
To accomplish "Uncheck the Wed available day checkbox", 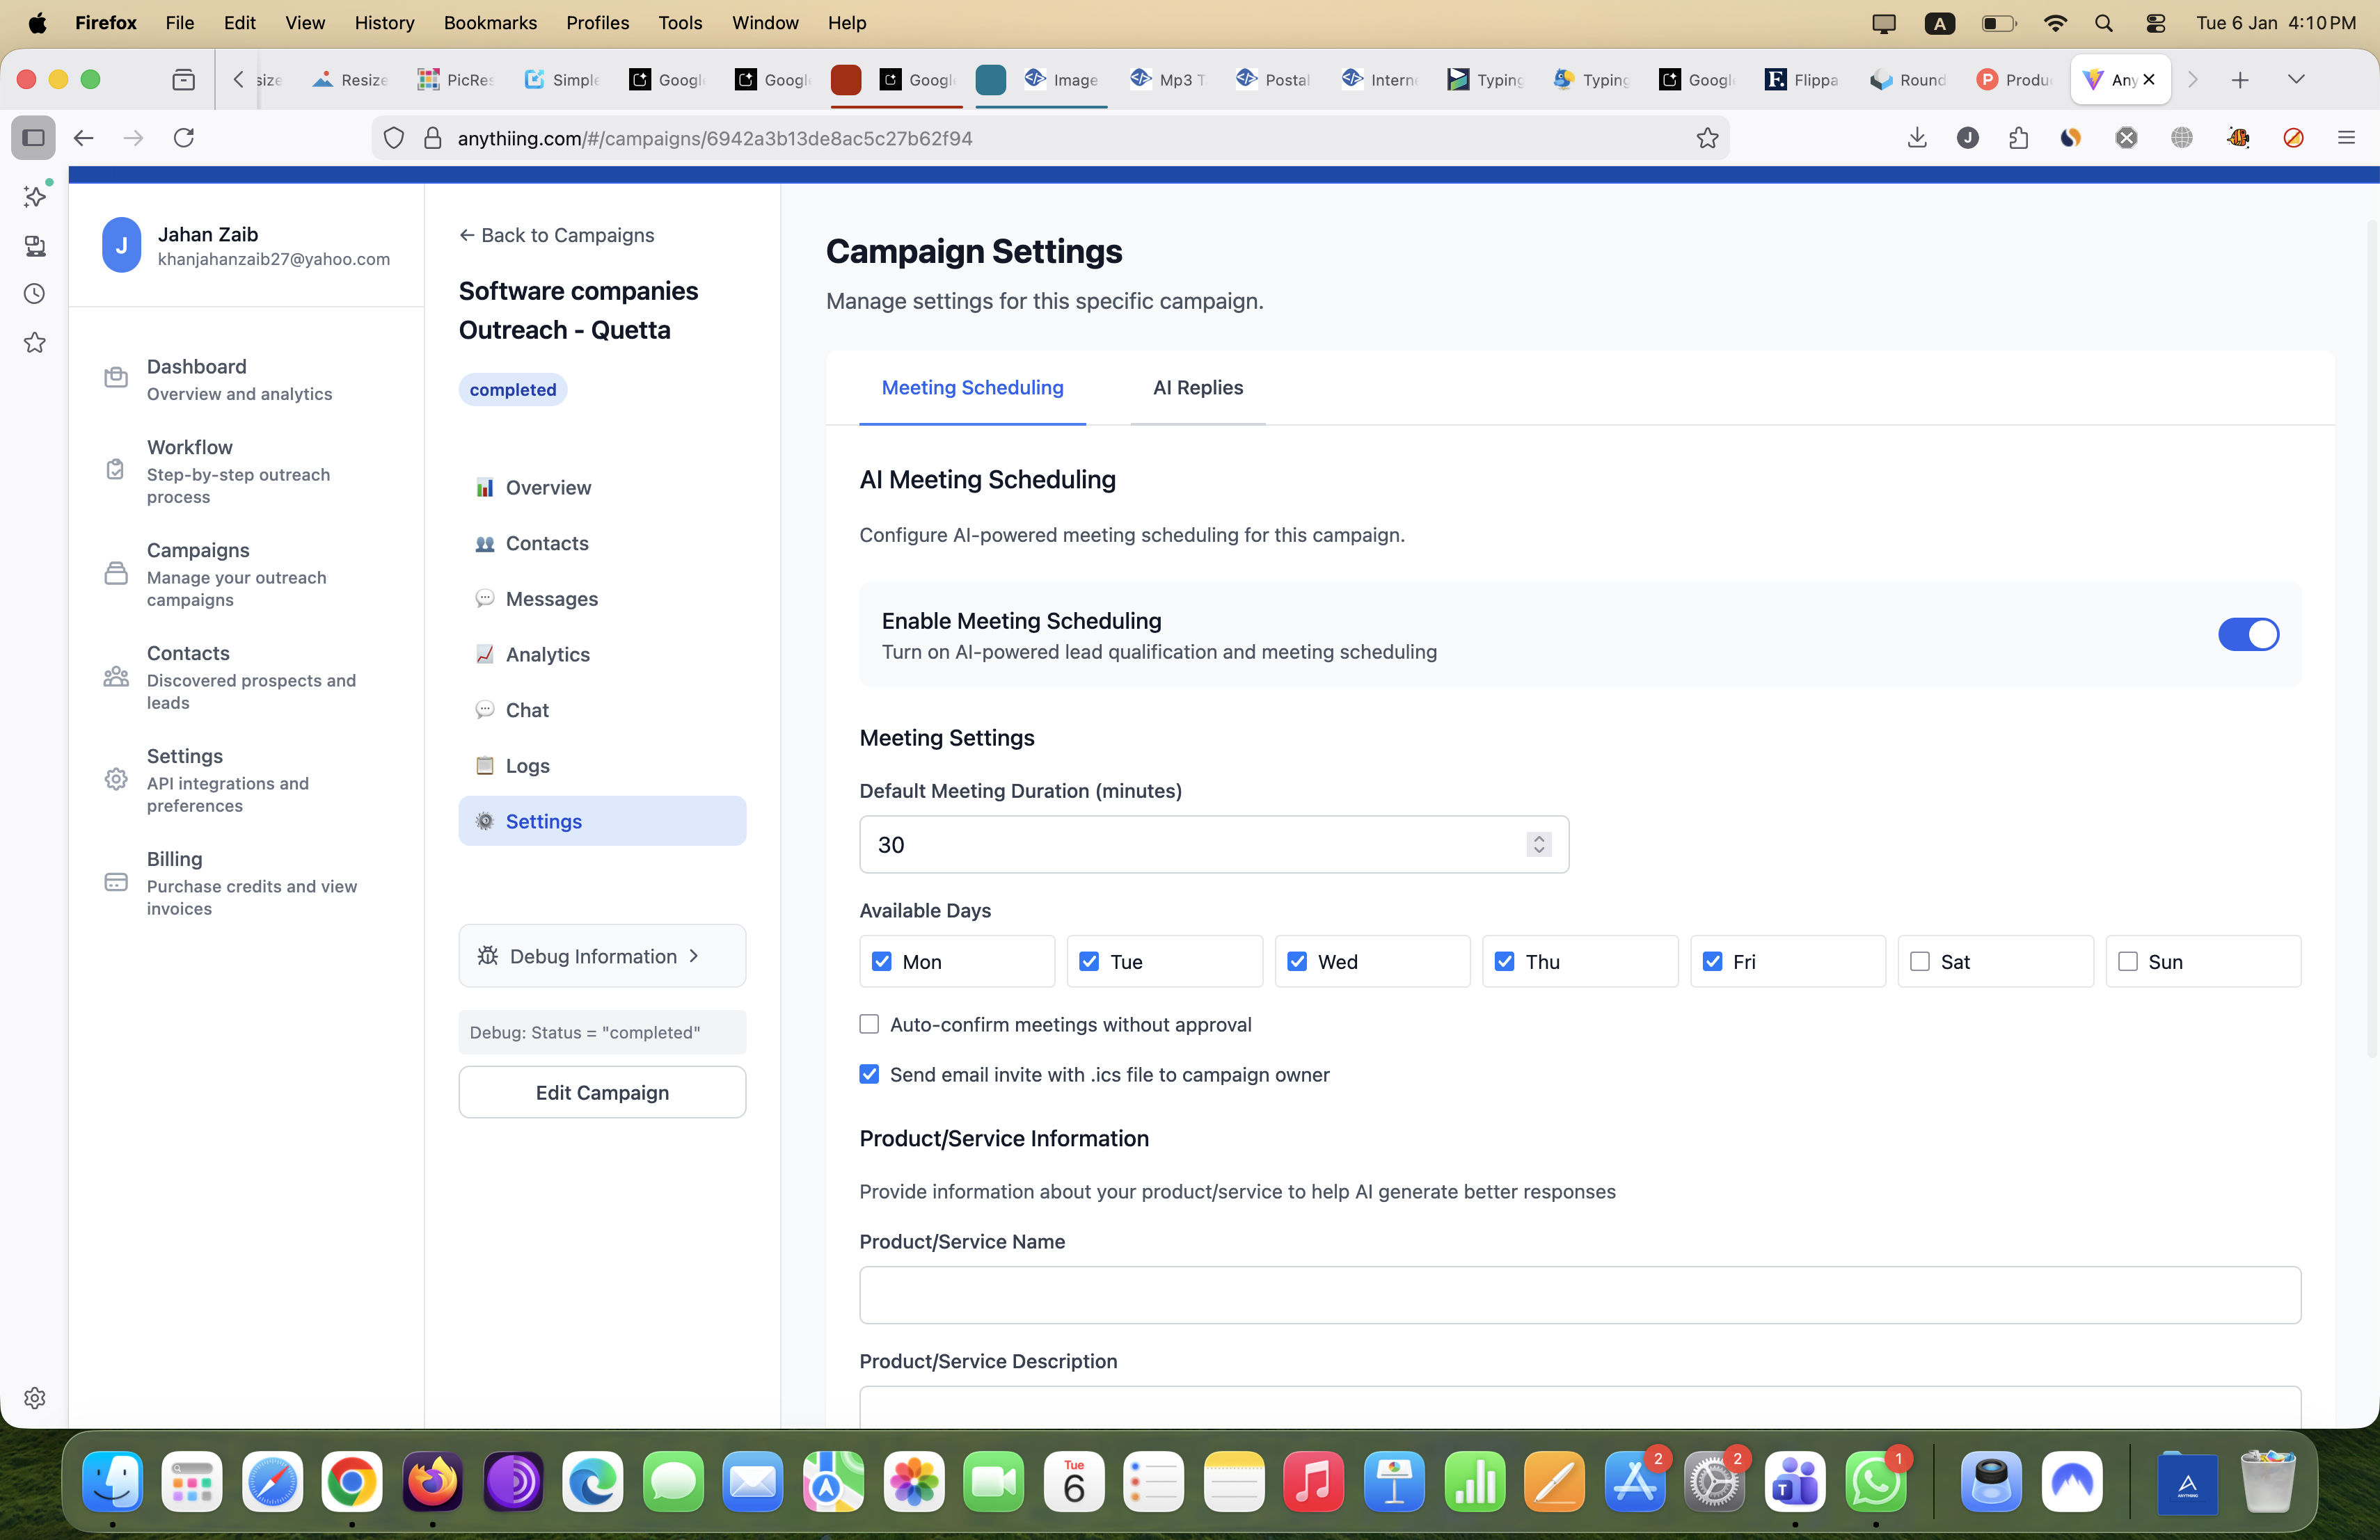I will coord(1297,961).
